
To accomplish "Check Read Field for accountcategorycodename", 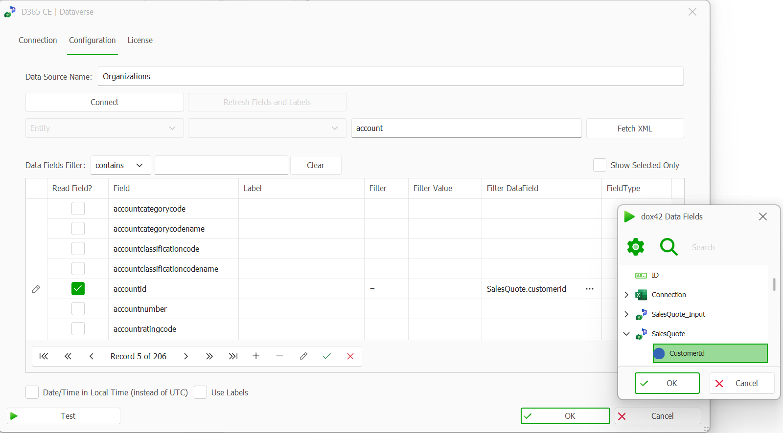I will click(x=78, y=229).
